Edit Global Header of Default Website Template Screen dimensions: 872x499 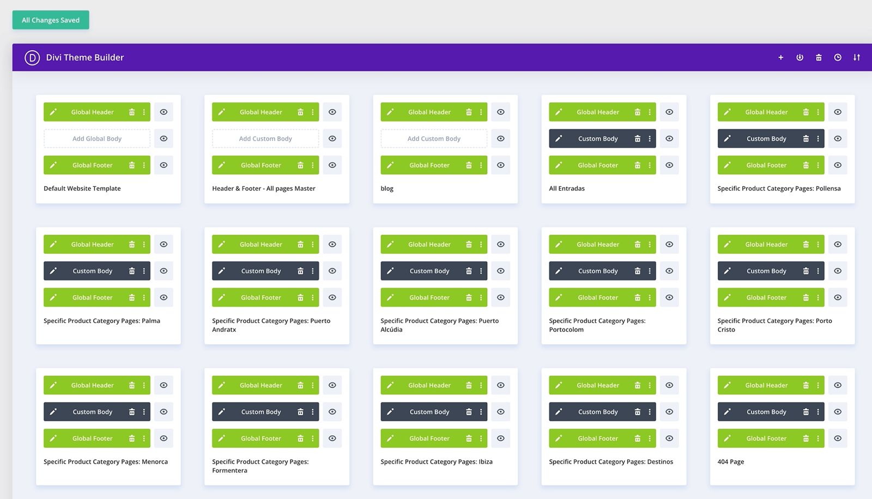[53, 112]
